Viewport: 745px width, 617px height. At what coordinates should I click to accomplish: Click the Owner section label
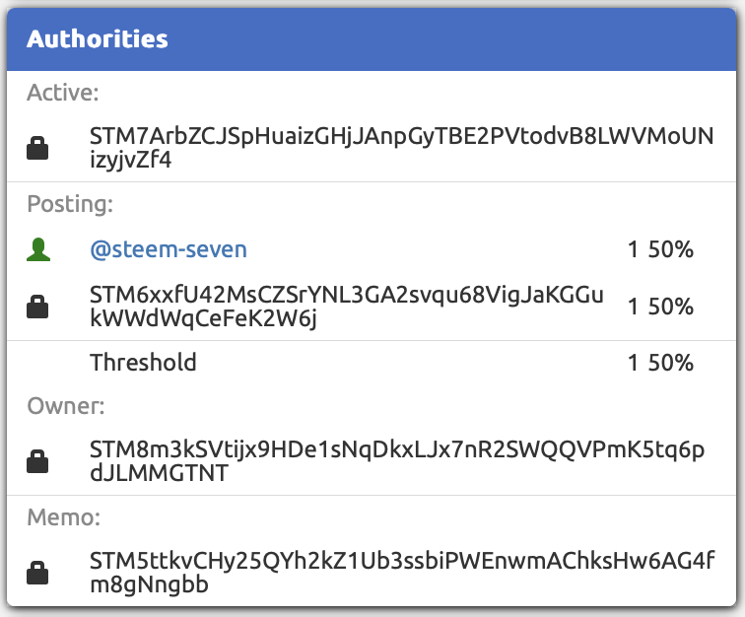coord(65,406)
